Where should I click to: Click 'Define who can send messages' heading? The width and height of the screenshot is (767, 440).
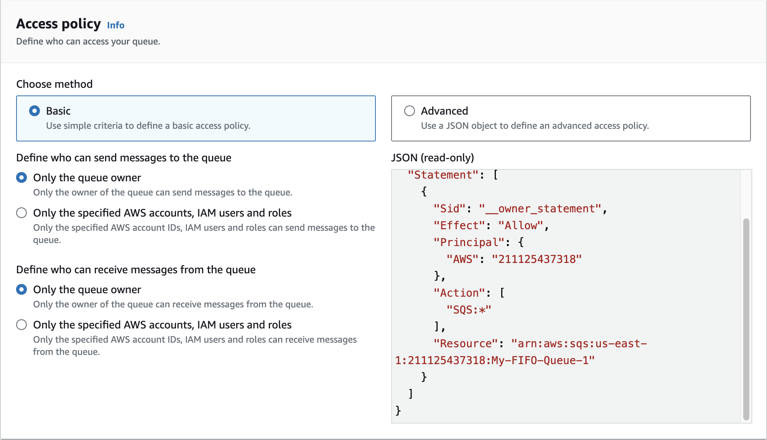(x=123, y=158)
